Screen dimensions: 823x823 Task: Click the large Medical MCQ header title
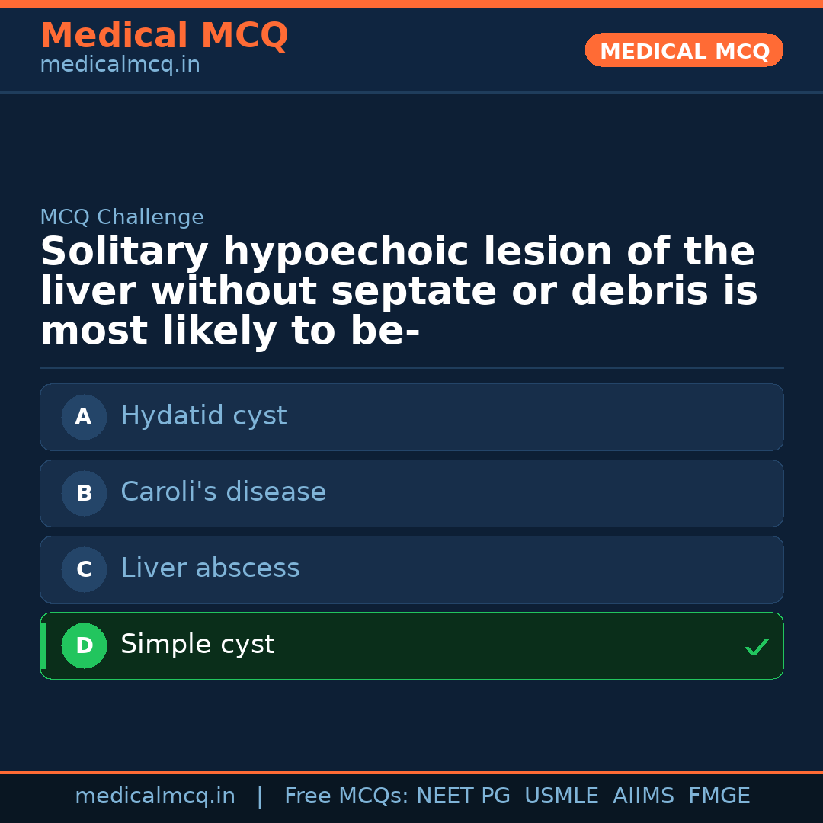pyautogui.click(x=164, y=36)
